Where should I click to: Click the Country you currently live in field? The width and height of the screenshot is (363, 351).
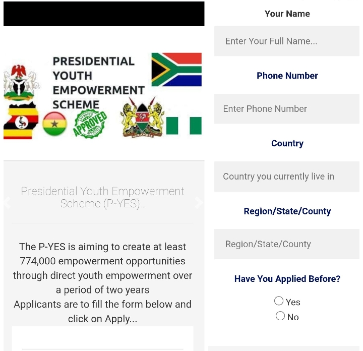click(x=286, y=177)
